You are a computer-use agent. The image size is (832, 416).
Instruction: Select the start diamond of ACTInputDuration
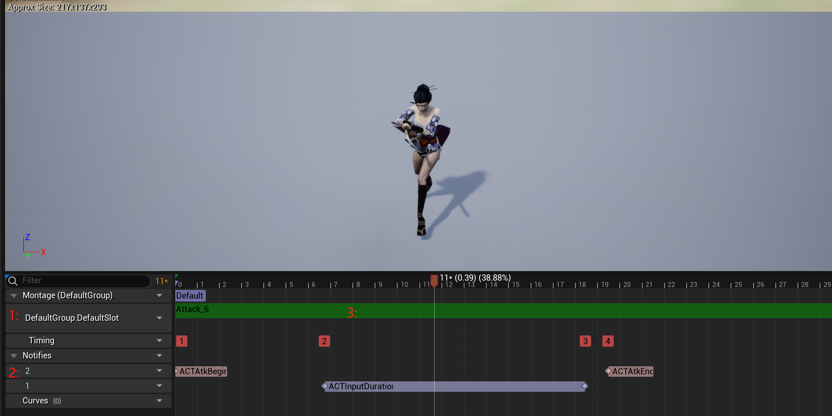pos(325,386)
